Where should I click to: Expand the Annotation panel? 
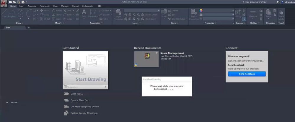96,23
